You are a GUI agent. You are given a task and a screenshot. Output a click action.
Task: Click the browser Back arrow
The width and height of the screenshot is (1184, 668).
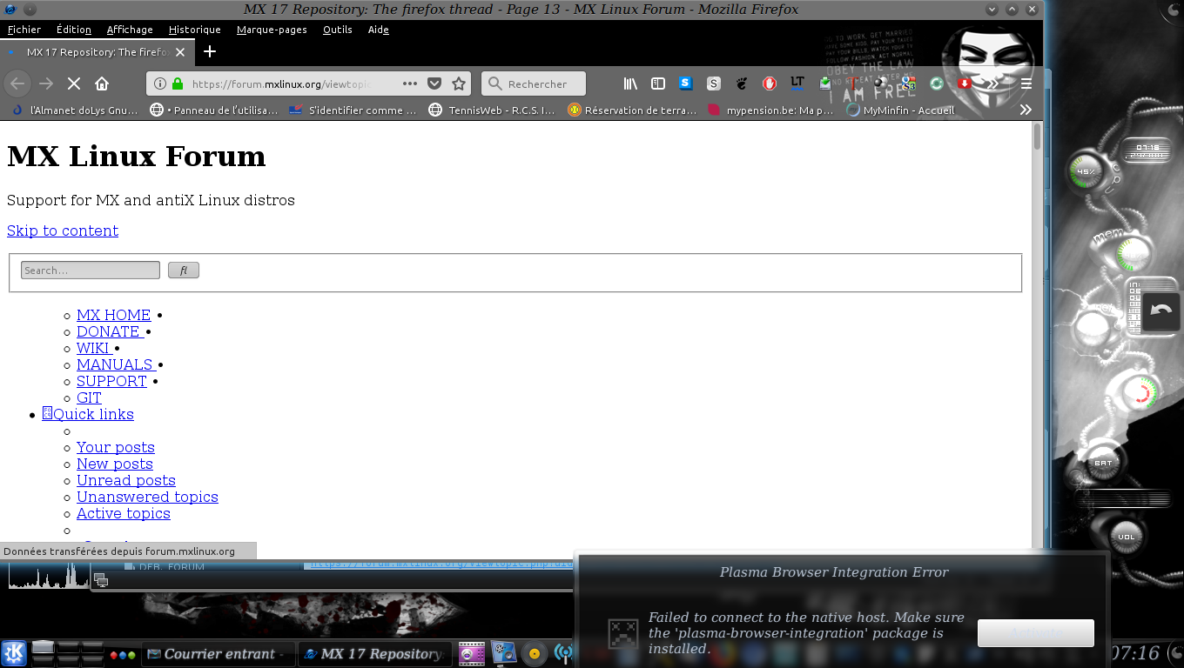pyautogui.click(x=17, y=83)
